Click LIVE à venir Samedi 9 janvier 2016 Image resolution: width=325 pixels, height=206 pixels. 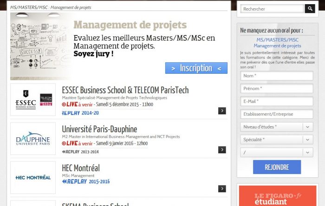pyautogui.click(x=105, y=143)
